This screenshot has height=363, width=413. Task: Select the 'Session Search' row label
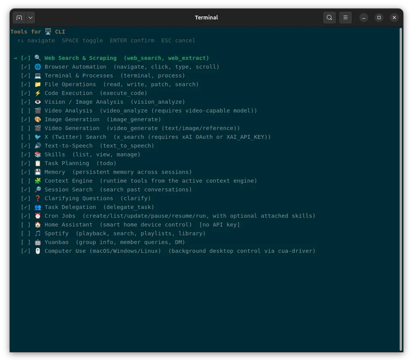69,190
